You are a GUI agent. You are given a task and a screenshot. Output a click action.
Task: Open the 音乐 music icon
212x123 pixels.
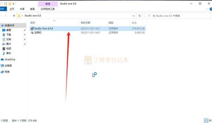[x=4, y=53]
